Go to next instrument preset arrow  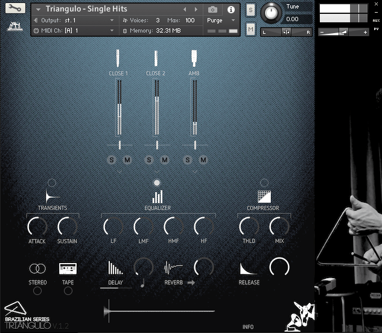pos(196,10)
